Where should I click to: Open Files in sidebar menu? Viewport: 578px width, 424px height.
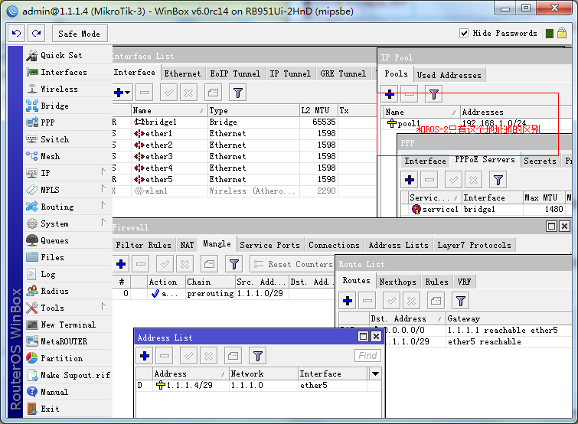coord(68,257)
